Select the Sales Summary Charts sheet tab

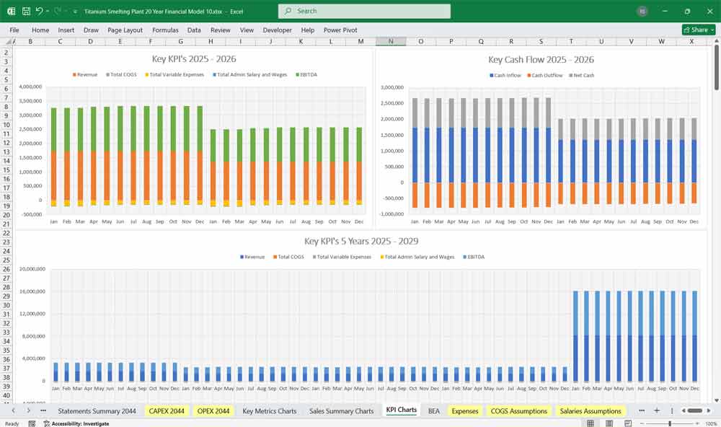341,411
